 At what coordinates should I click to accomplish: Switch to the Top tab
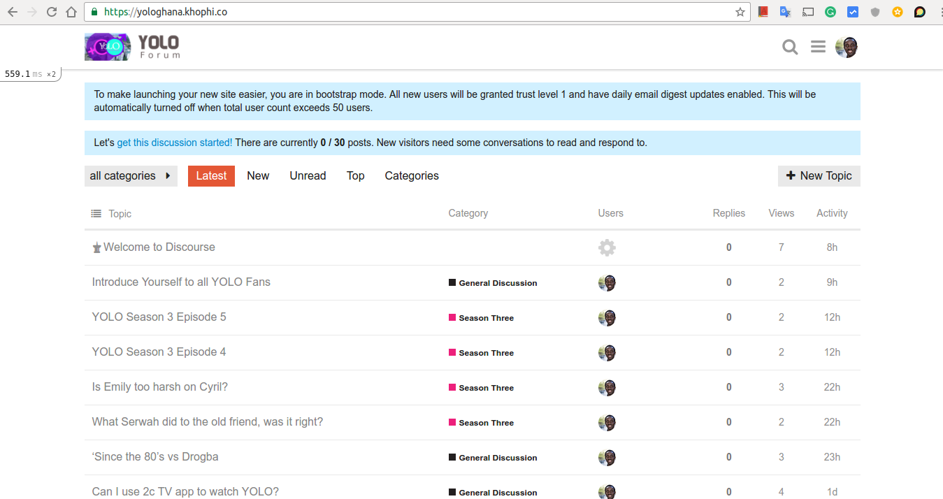coord(355,176)
